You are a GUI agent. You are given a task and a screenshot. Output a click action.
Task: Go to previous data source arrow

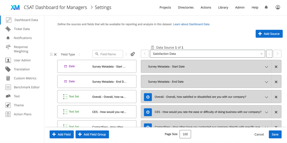(x=145, y=54)
